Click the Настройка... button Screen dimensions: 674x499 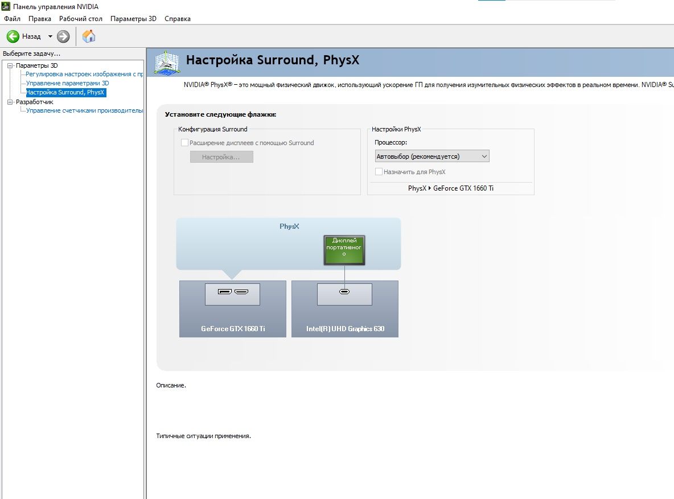221,157
